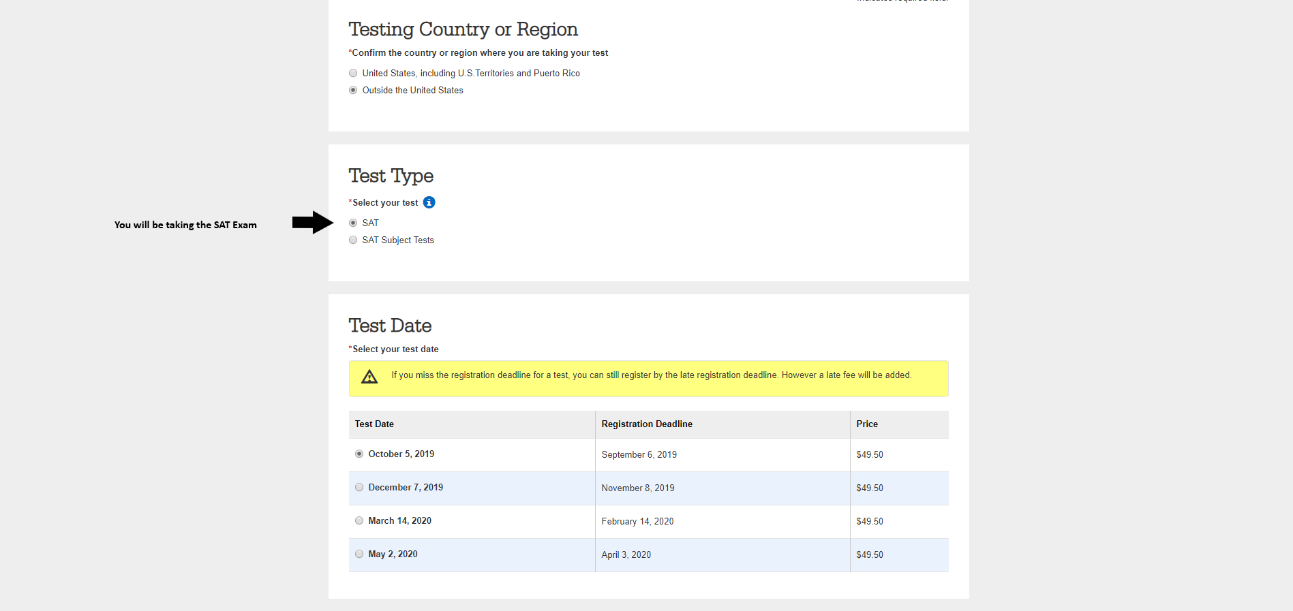Select the May 2, 2020 test date
The height and width of the screenshot is (611, 1293).
tap(359, 554)
